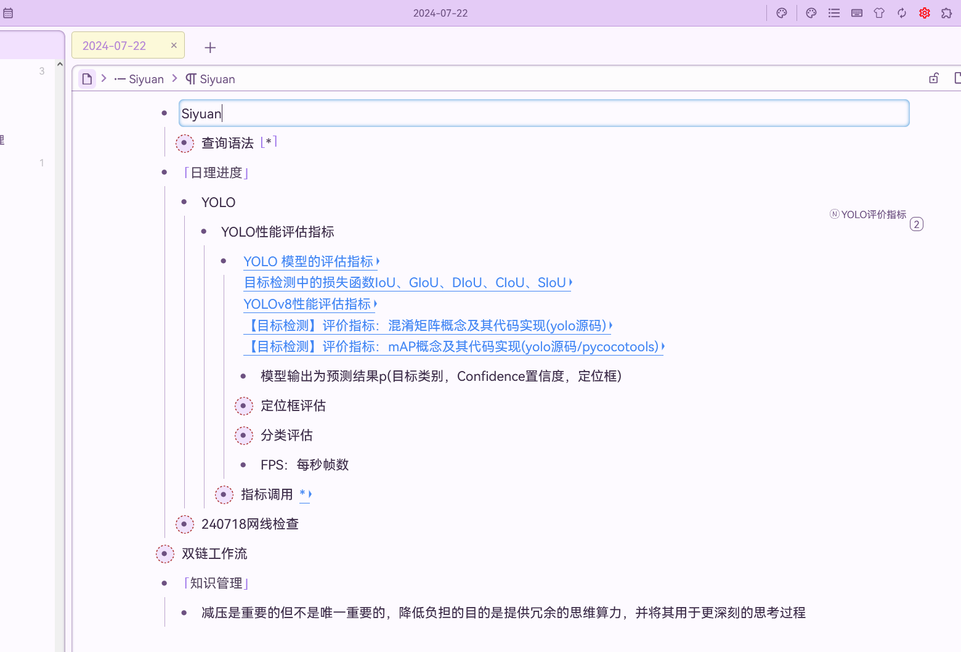Viewport: 961px width, 652px height.
Task: Click the document icon in breadcrumb bar
Action: tap(87, 79)
